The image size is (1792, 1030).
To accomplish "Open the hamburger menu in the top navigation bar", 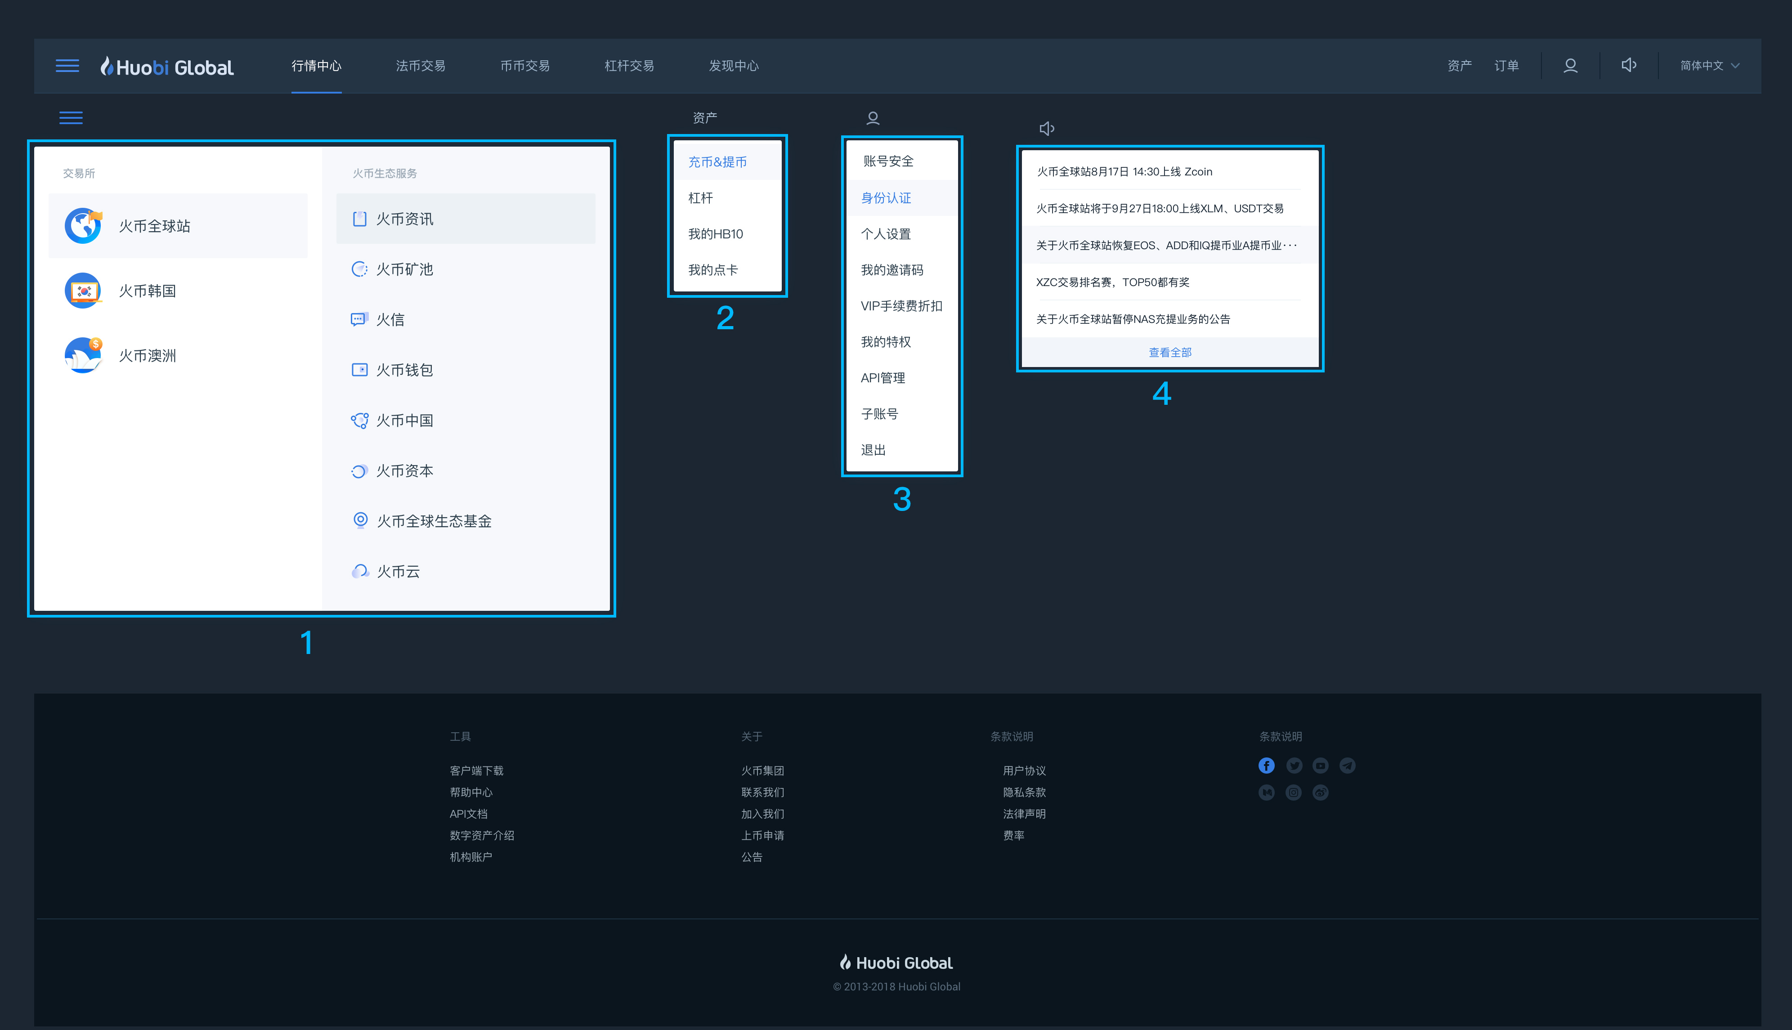I will 67,66.
